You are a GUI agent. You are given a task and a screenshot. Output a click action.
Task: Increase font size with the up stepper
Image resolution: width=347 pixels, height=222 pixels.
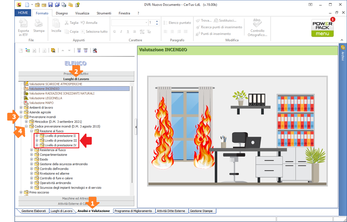(x=157, y=21)
